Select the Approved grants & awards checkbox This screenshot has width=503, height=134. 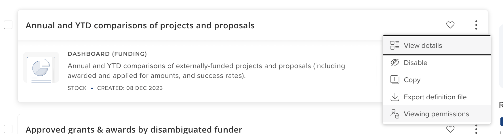8,129
